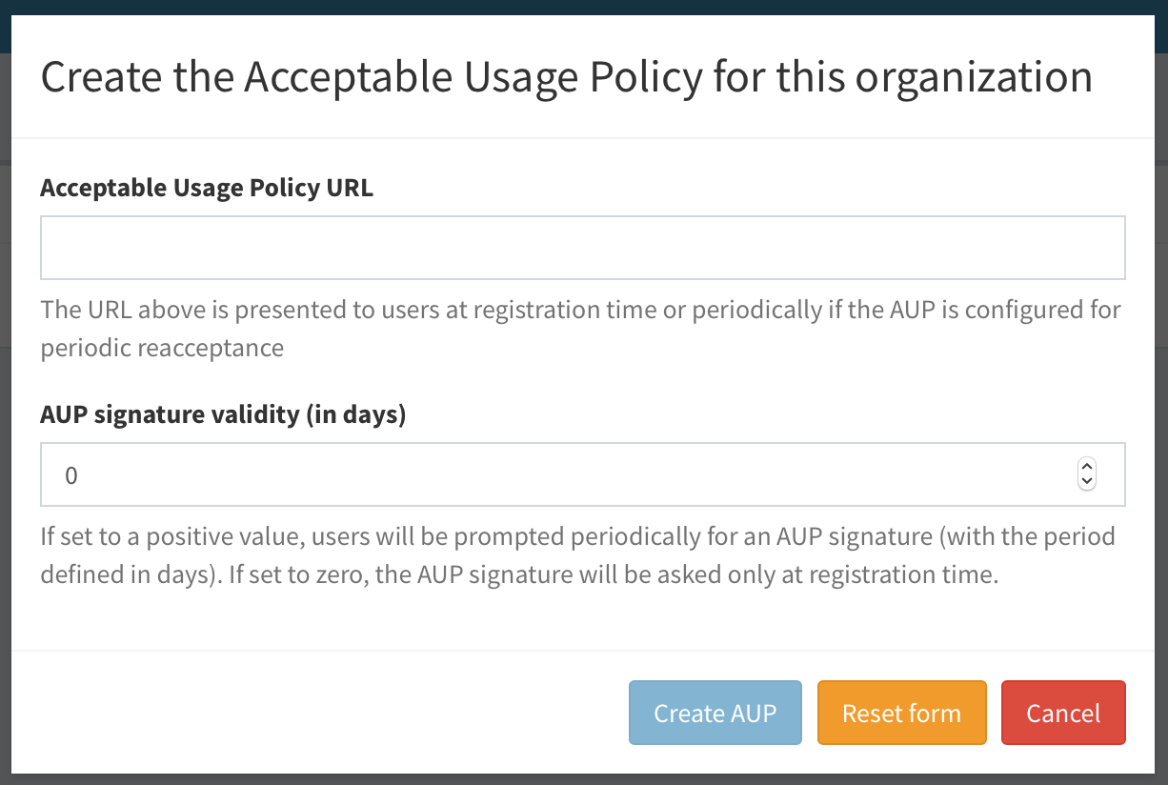Image resolution: width=1168 pixels, height=785 pixels.
Task: Click the word 'organization' in the title
Action: tap(974, 78)
